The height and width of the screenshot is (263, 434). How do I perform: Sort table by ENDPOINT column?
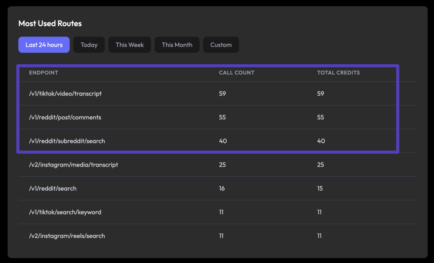43,73
